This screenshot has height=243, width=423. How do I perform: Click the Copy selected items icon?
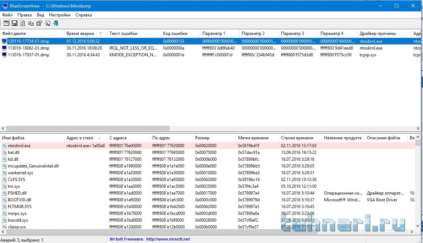click(x=31, y=23)
